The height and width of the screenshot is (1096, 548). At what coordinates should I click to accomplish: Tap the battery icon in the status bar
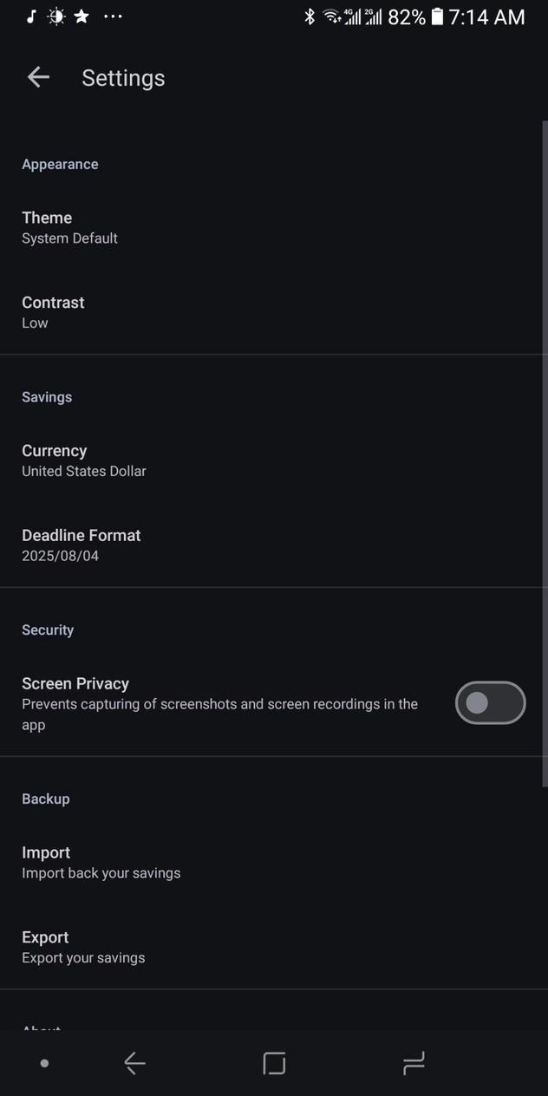438,16
